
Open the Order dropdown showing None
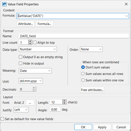(x=91, y=49)
